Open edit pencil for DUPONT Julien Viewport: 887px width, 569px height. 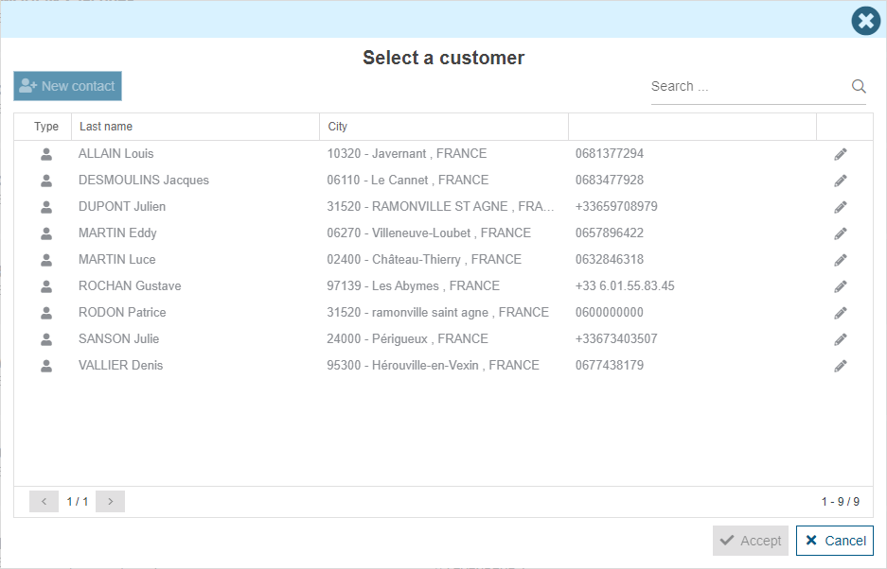click(x=840, y=207)
